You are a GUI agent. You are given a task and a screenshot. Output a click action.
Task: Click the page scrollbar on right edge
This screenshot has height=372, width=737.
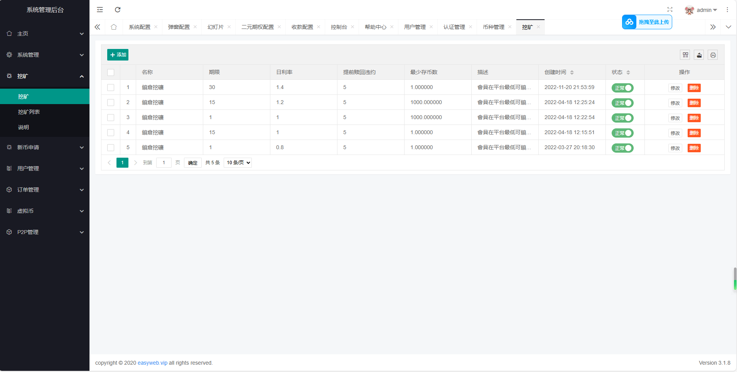coord(735,279)
